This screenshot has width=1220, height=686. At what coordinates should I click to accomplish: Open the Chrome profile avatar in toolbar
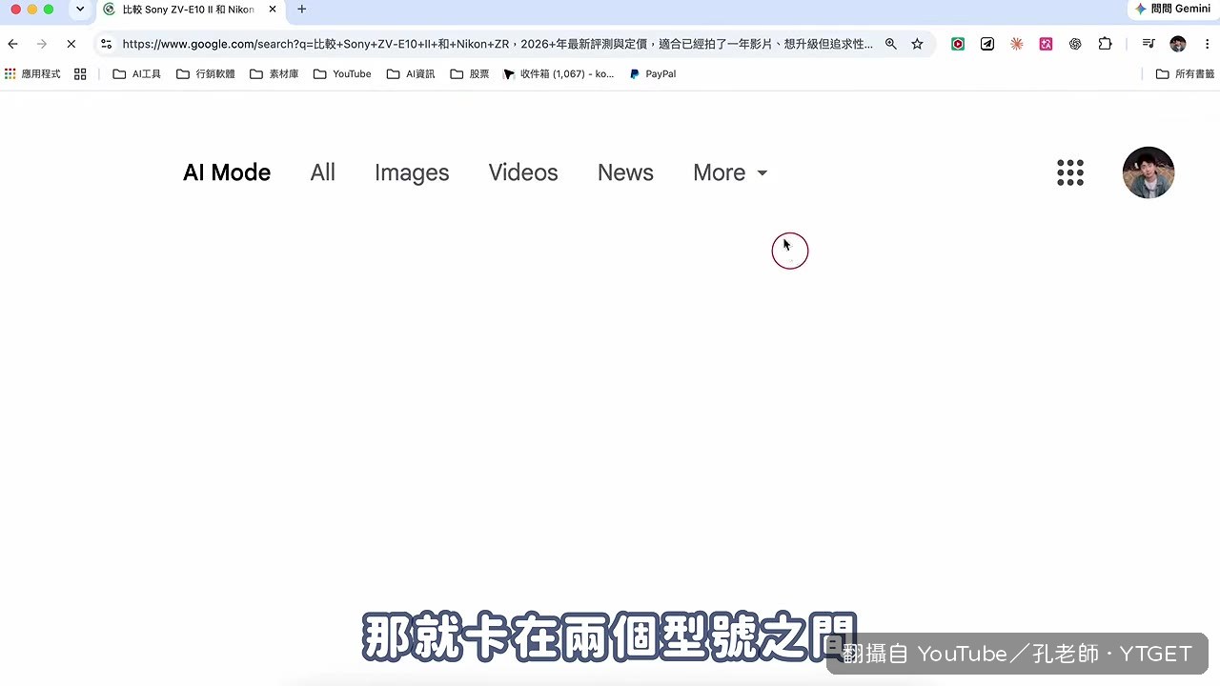point(1178,44)
